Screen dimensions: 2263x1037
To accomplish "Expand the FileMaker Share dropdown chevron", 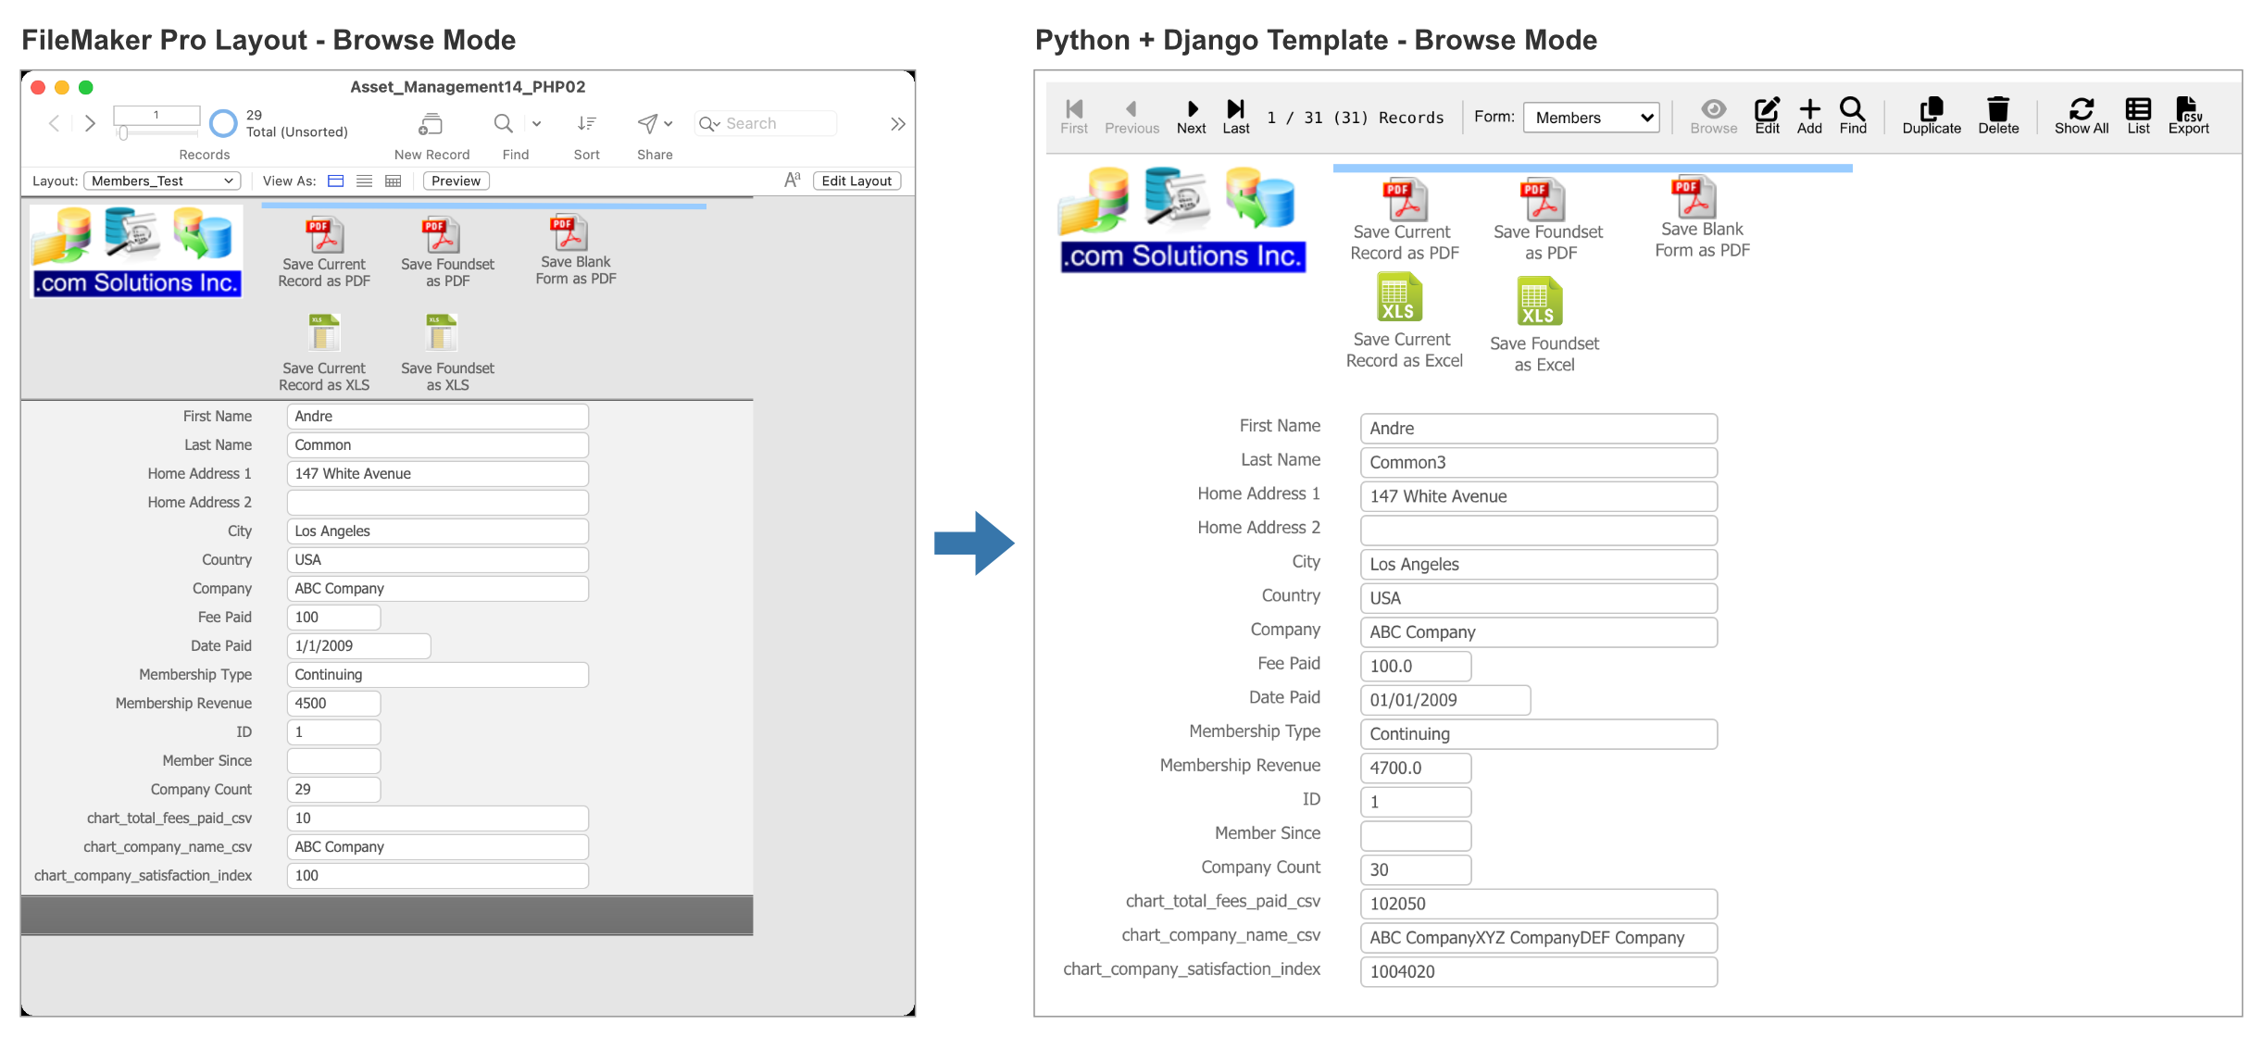I will tap(668, 123).
